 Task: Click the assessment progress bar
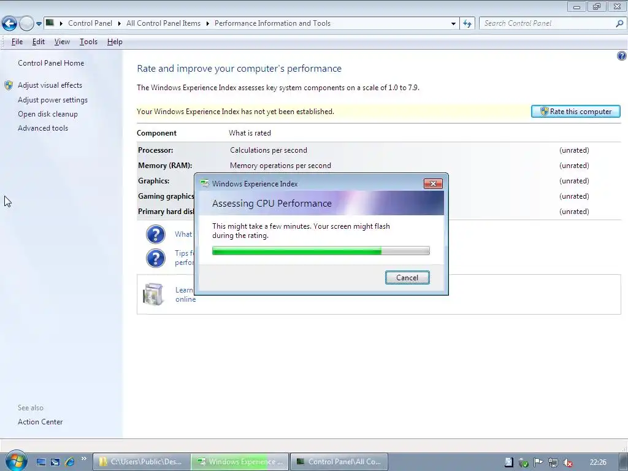click(x=321, y=251)
